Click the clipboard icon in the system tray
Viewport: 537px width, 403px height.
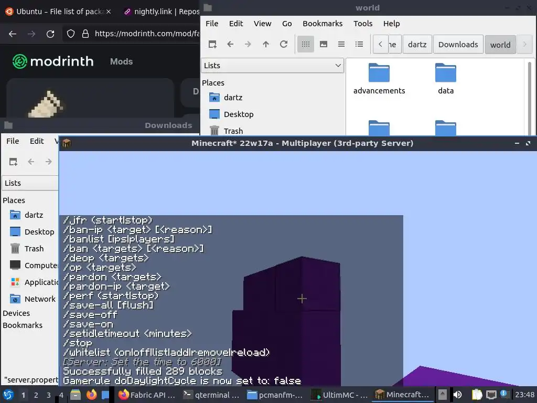point(477,395)
